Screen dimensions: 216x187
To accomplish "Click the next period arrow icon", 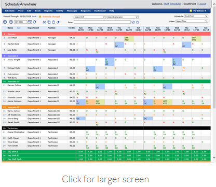I will pyautogui.click(x=11, y=22).
